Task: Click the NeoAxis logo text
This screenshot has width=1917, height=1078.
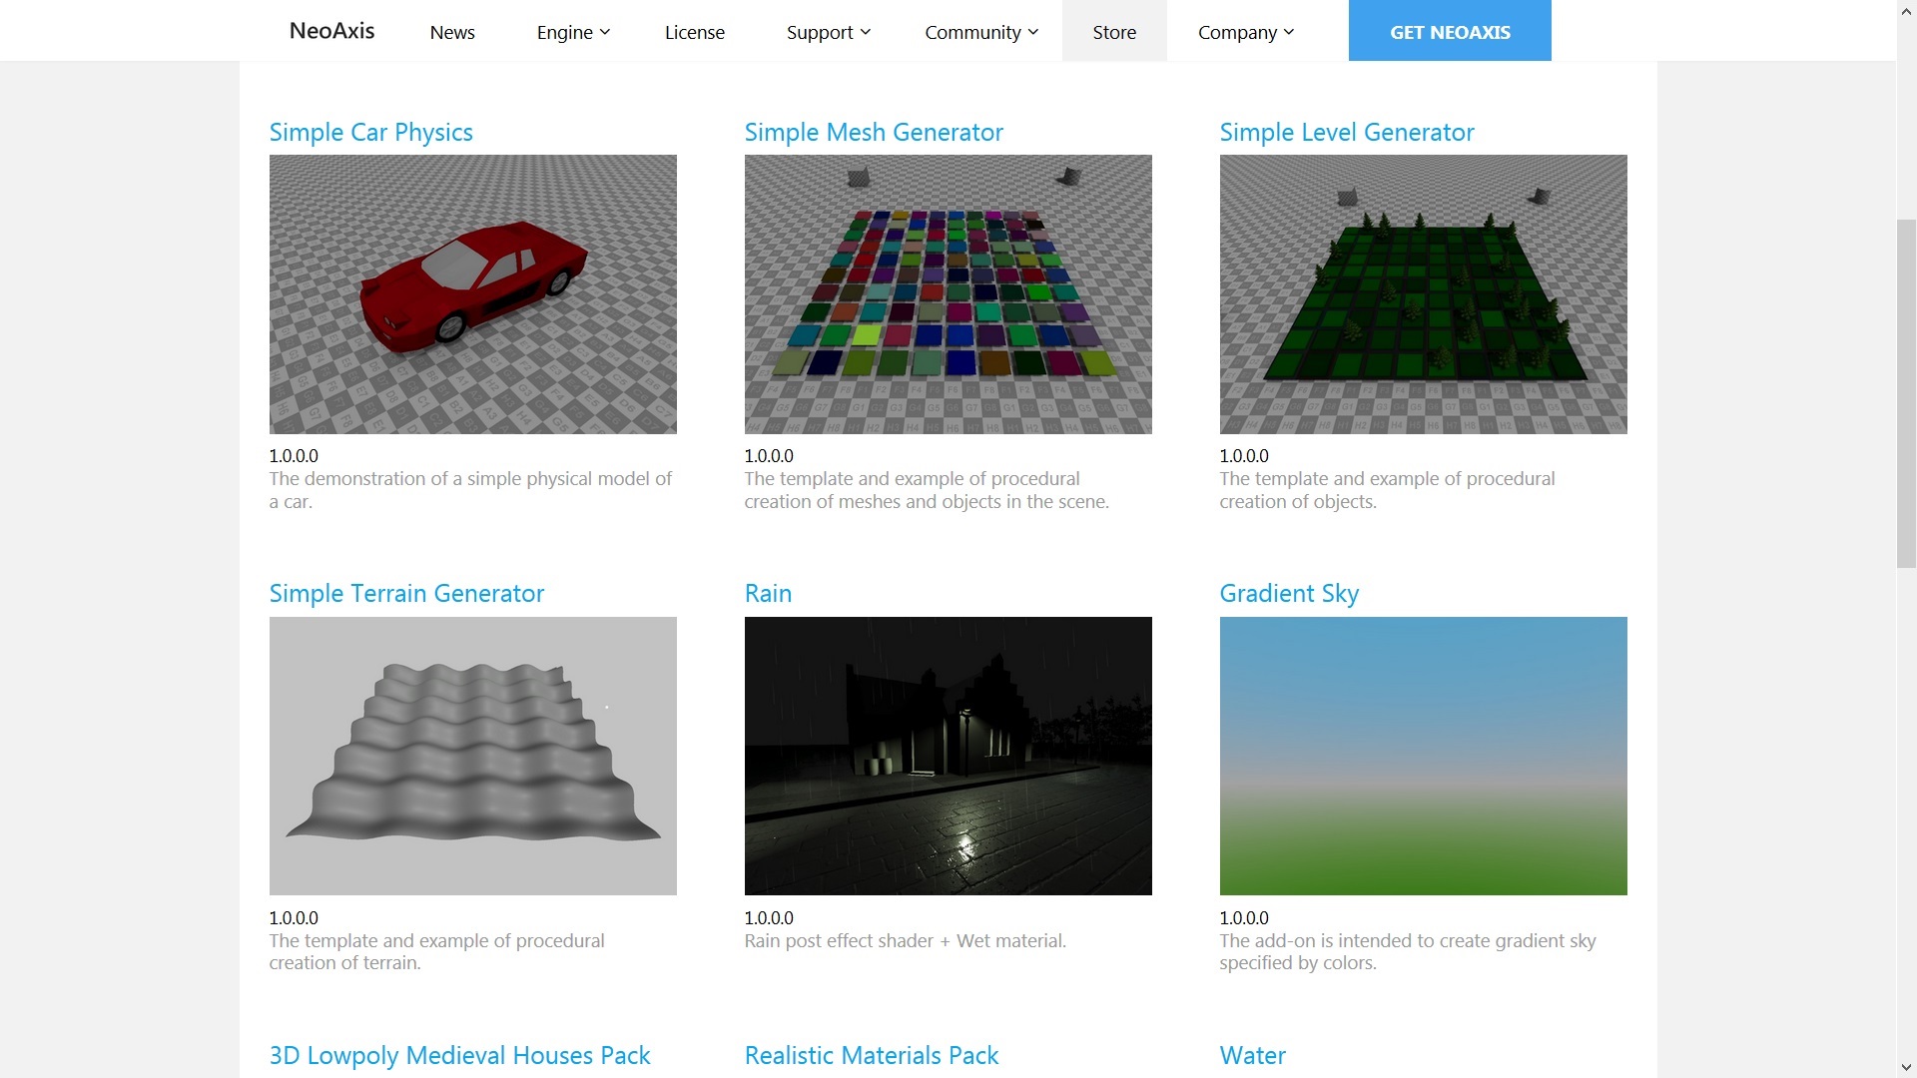Action: [331, 31]
